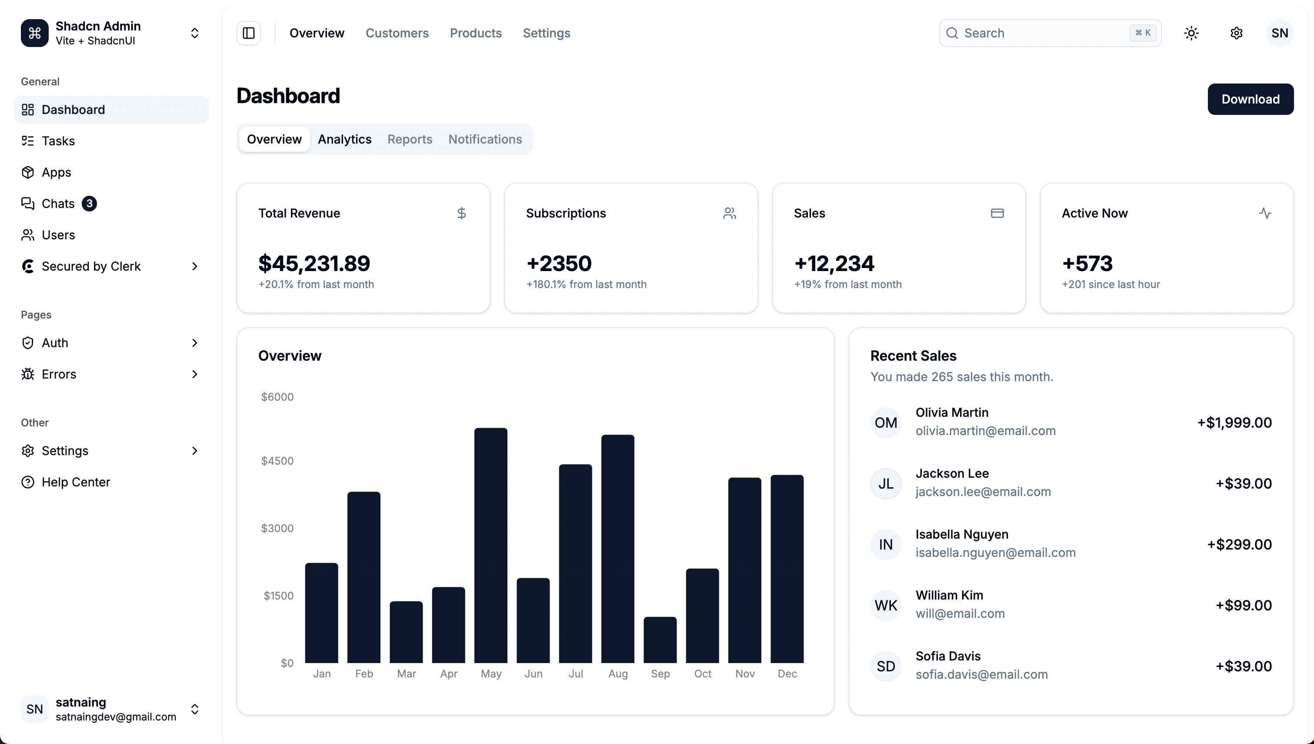
Task: Click the search magnifier icon
Action: point(952,33)
